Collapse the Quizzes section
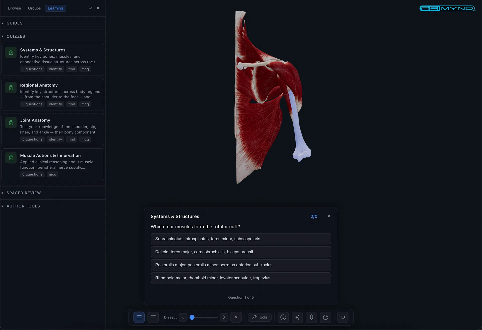 coord(16,36)
